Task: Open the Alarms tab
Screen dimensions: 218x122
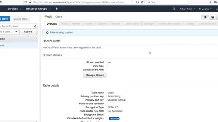Action: tap(89, 24)
